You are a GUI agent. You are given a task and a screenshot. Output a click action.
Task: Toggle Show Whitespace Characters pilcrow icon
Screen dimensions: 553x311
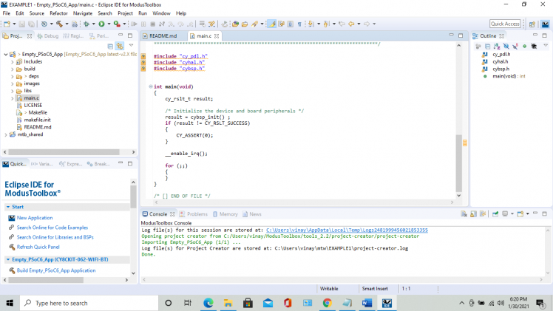(x=299, y=24)
